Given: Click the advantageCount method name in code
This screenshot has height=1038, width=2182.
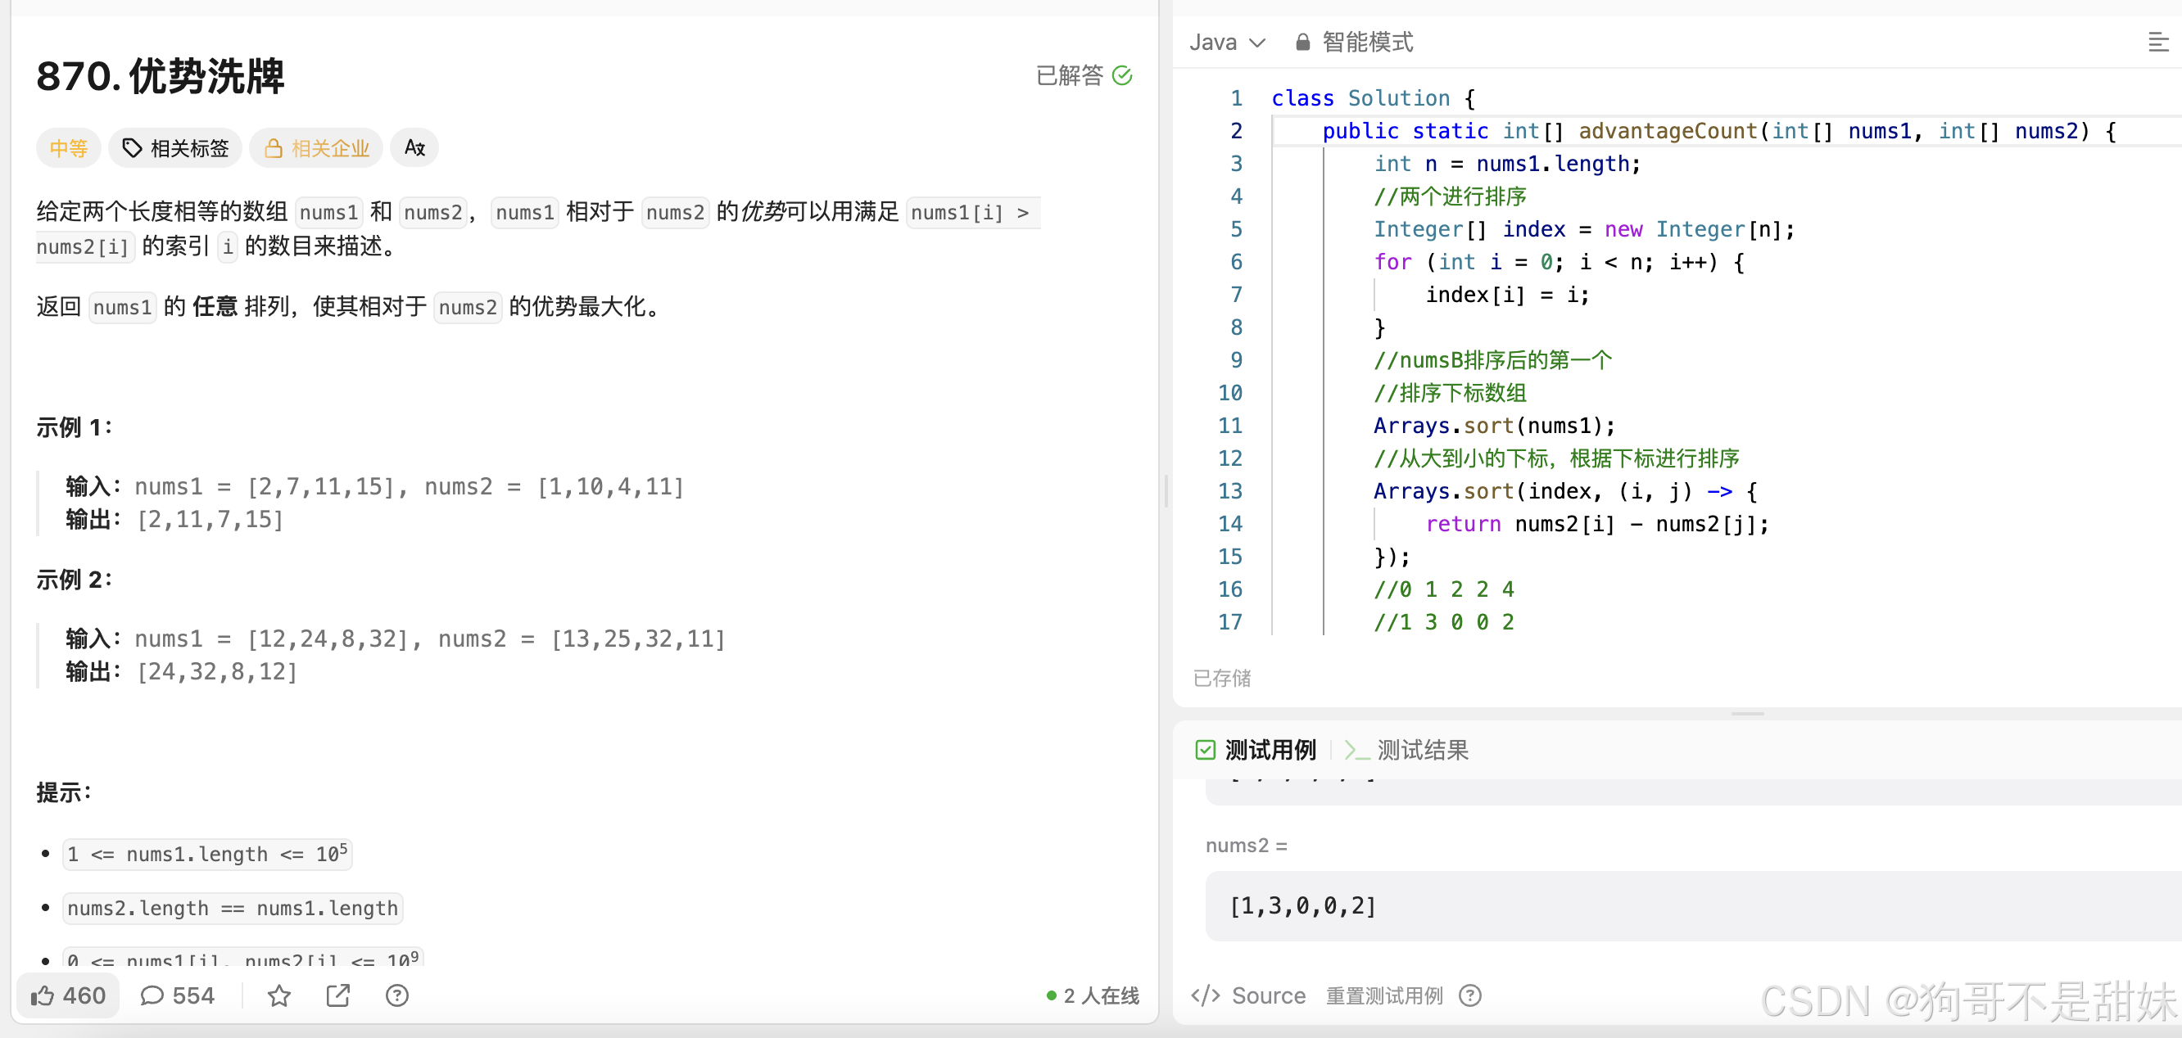Looking at the screenshot, I should [1668, 131].
